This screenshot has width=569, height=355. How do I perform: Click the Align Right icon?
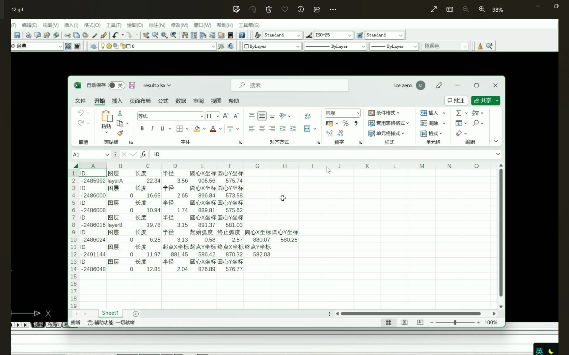272,129
